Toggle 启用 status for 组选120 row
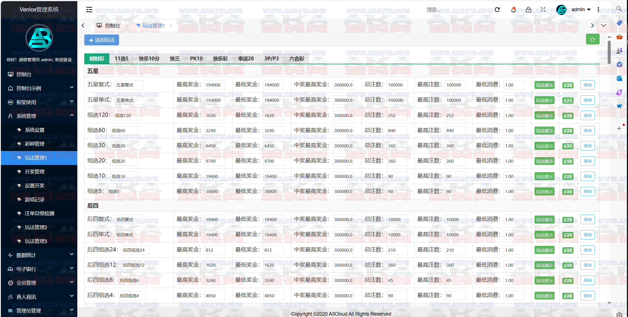 point(568,116)
